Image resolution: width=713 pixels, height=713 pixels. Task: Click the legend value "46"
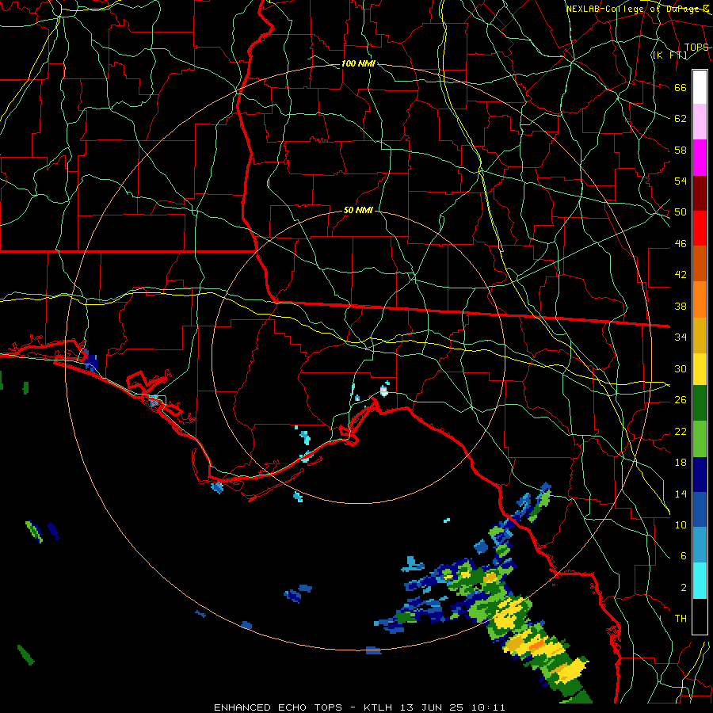coord(681,244)
